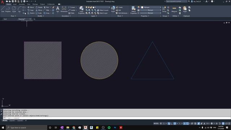The height and width of the screenshot is (130, 231).
Task: Expand the Properties panel
Action: point(145,16)
